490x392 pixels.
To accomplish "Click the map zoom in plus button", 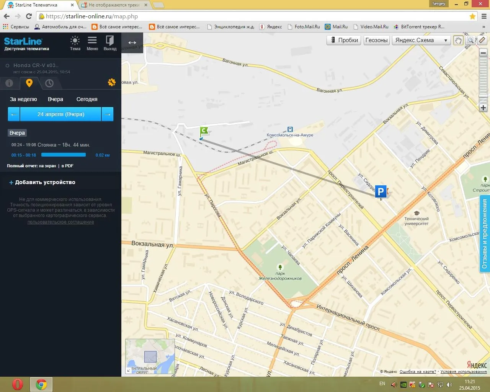I will coord(483,108).
